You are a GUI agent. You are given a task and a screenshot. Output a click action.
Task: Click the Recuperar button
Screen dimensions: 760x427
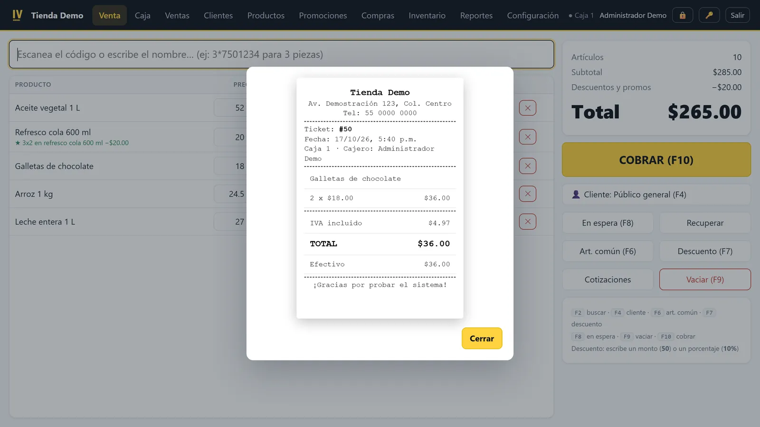click(705, 223)
